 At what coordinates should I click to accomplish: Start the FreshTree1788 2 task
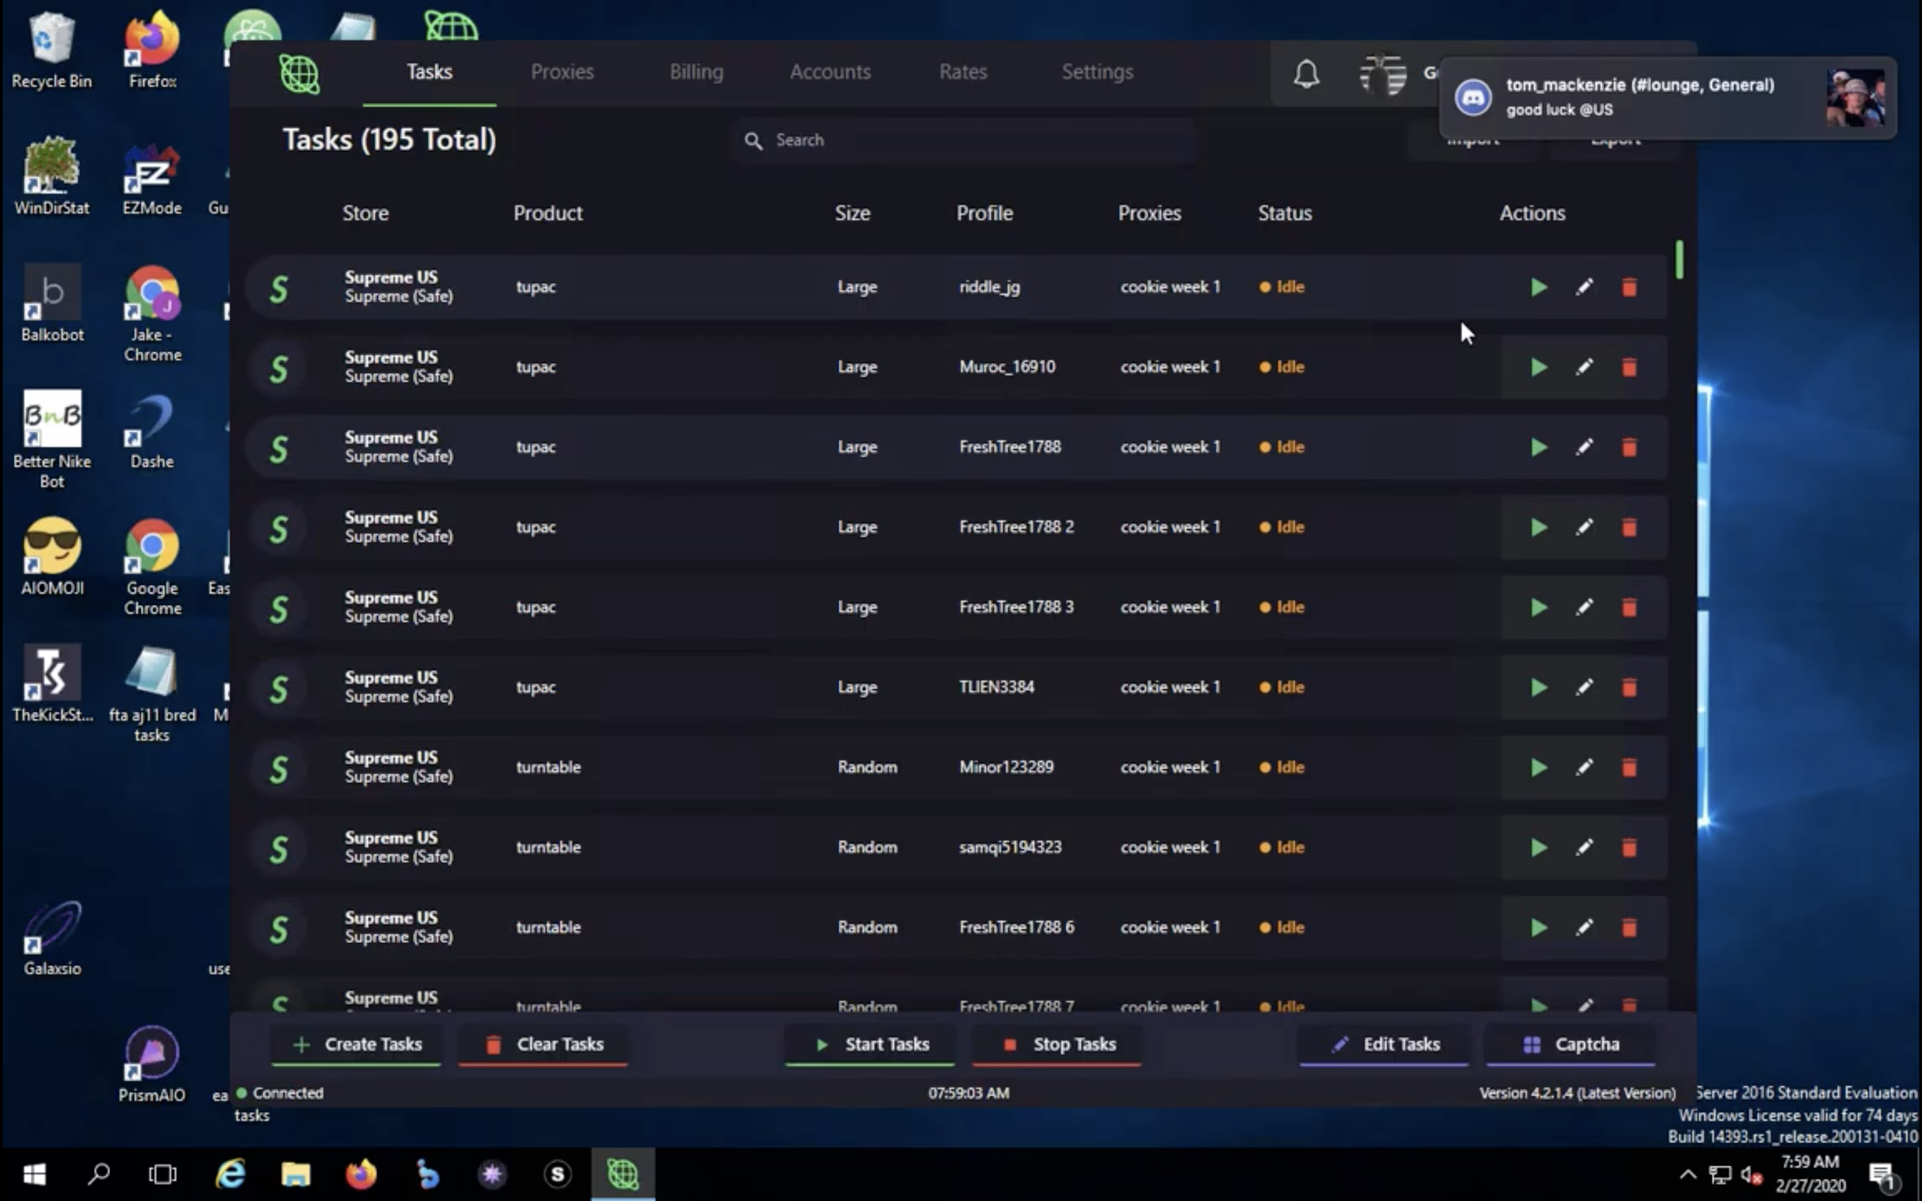tap(1538, 527)
